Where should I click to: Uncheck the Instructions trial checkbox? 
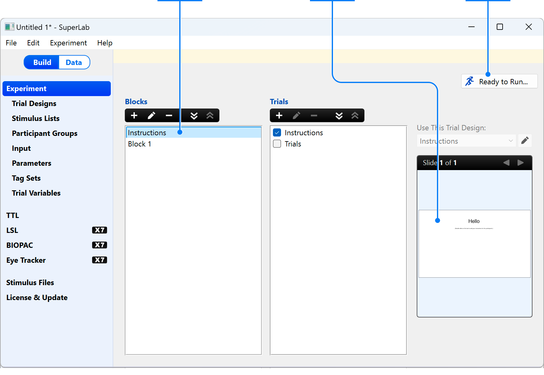pos(277,133)
